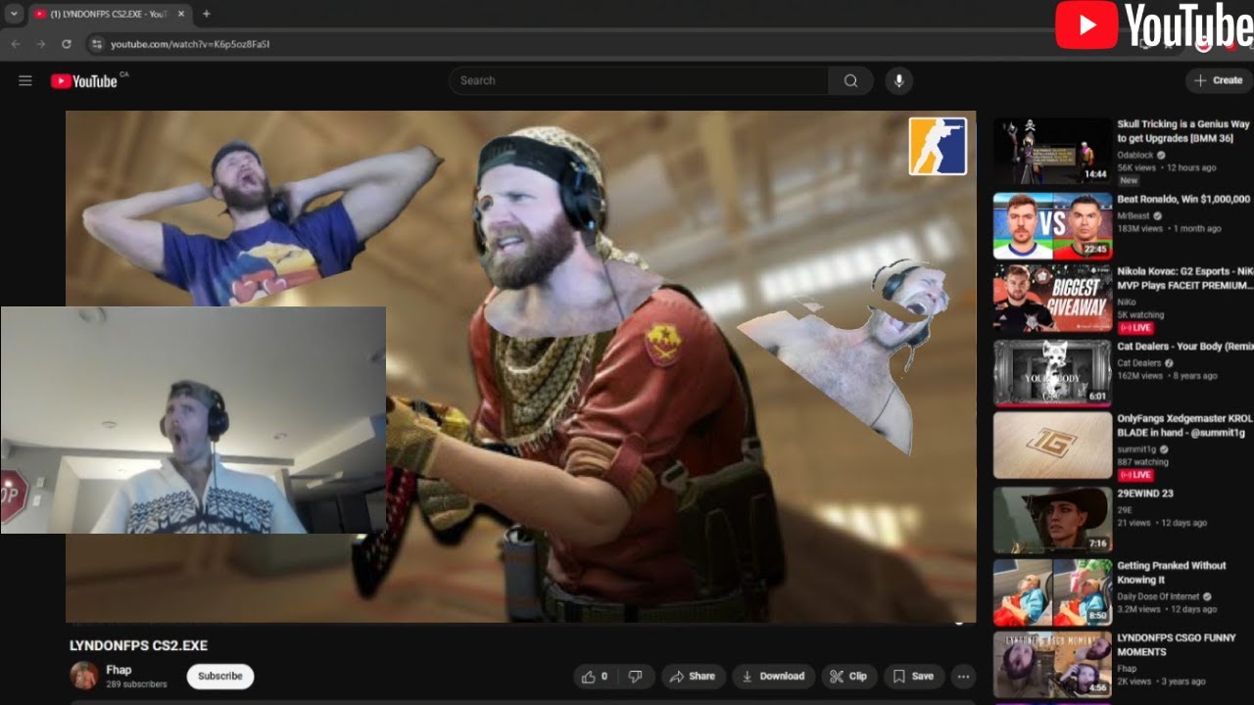Image resolution: width=1254 pixels, height=705 pixels.
Task: Open 29EWIND 23 video thumbnail
Action: pyautogui.click(x=1052, y=520)
